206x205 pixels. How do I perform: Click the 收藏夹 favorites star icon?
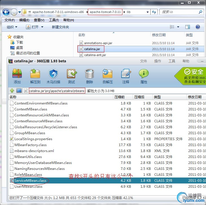(x=9, y=37)
